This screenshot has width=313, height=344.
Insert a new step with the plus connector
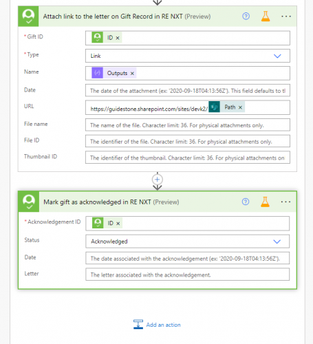(x=158, y=180)
